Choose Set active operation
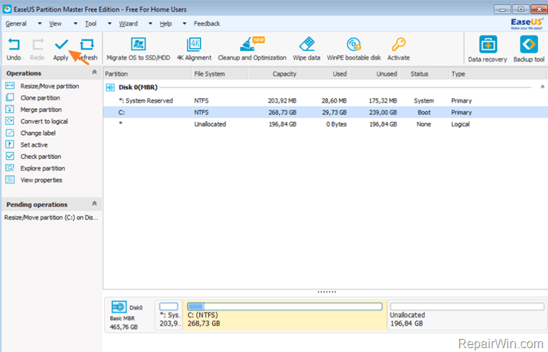Image resolution: width=548 pixels, height=352 pixels. coord(34,144)
